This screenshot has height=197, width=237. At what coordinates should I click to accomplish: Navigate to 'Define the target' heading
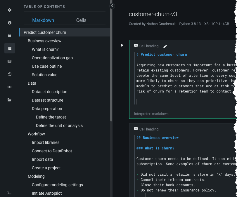(51, 117)
